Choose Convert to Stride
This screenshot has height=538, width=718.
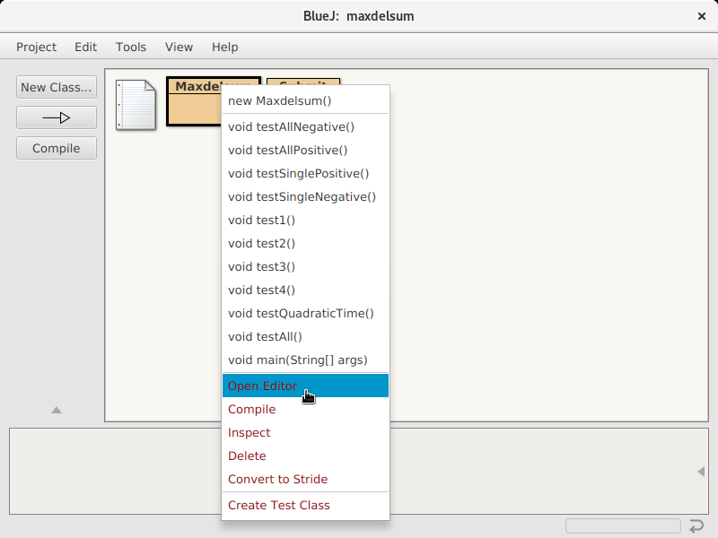(x=305, y=479)
